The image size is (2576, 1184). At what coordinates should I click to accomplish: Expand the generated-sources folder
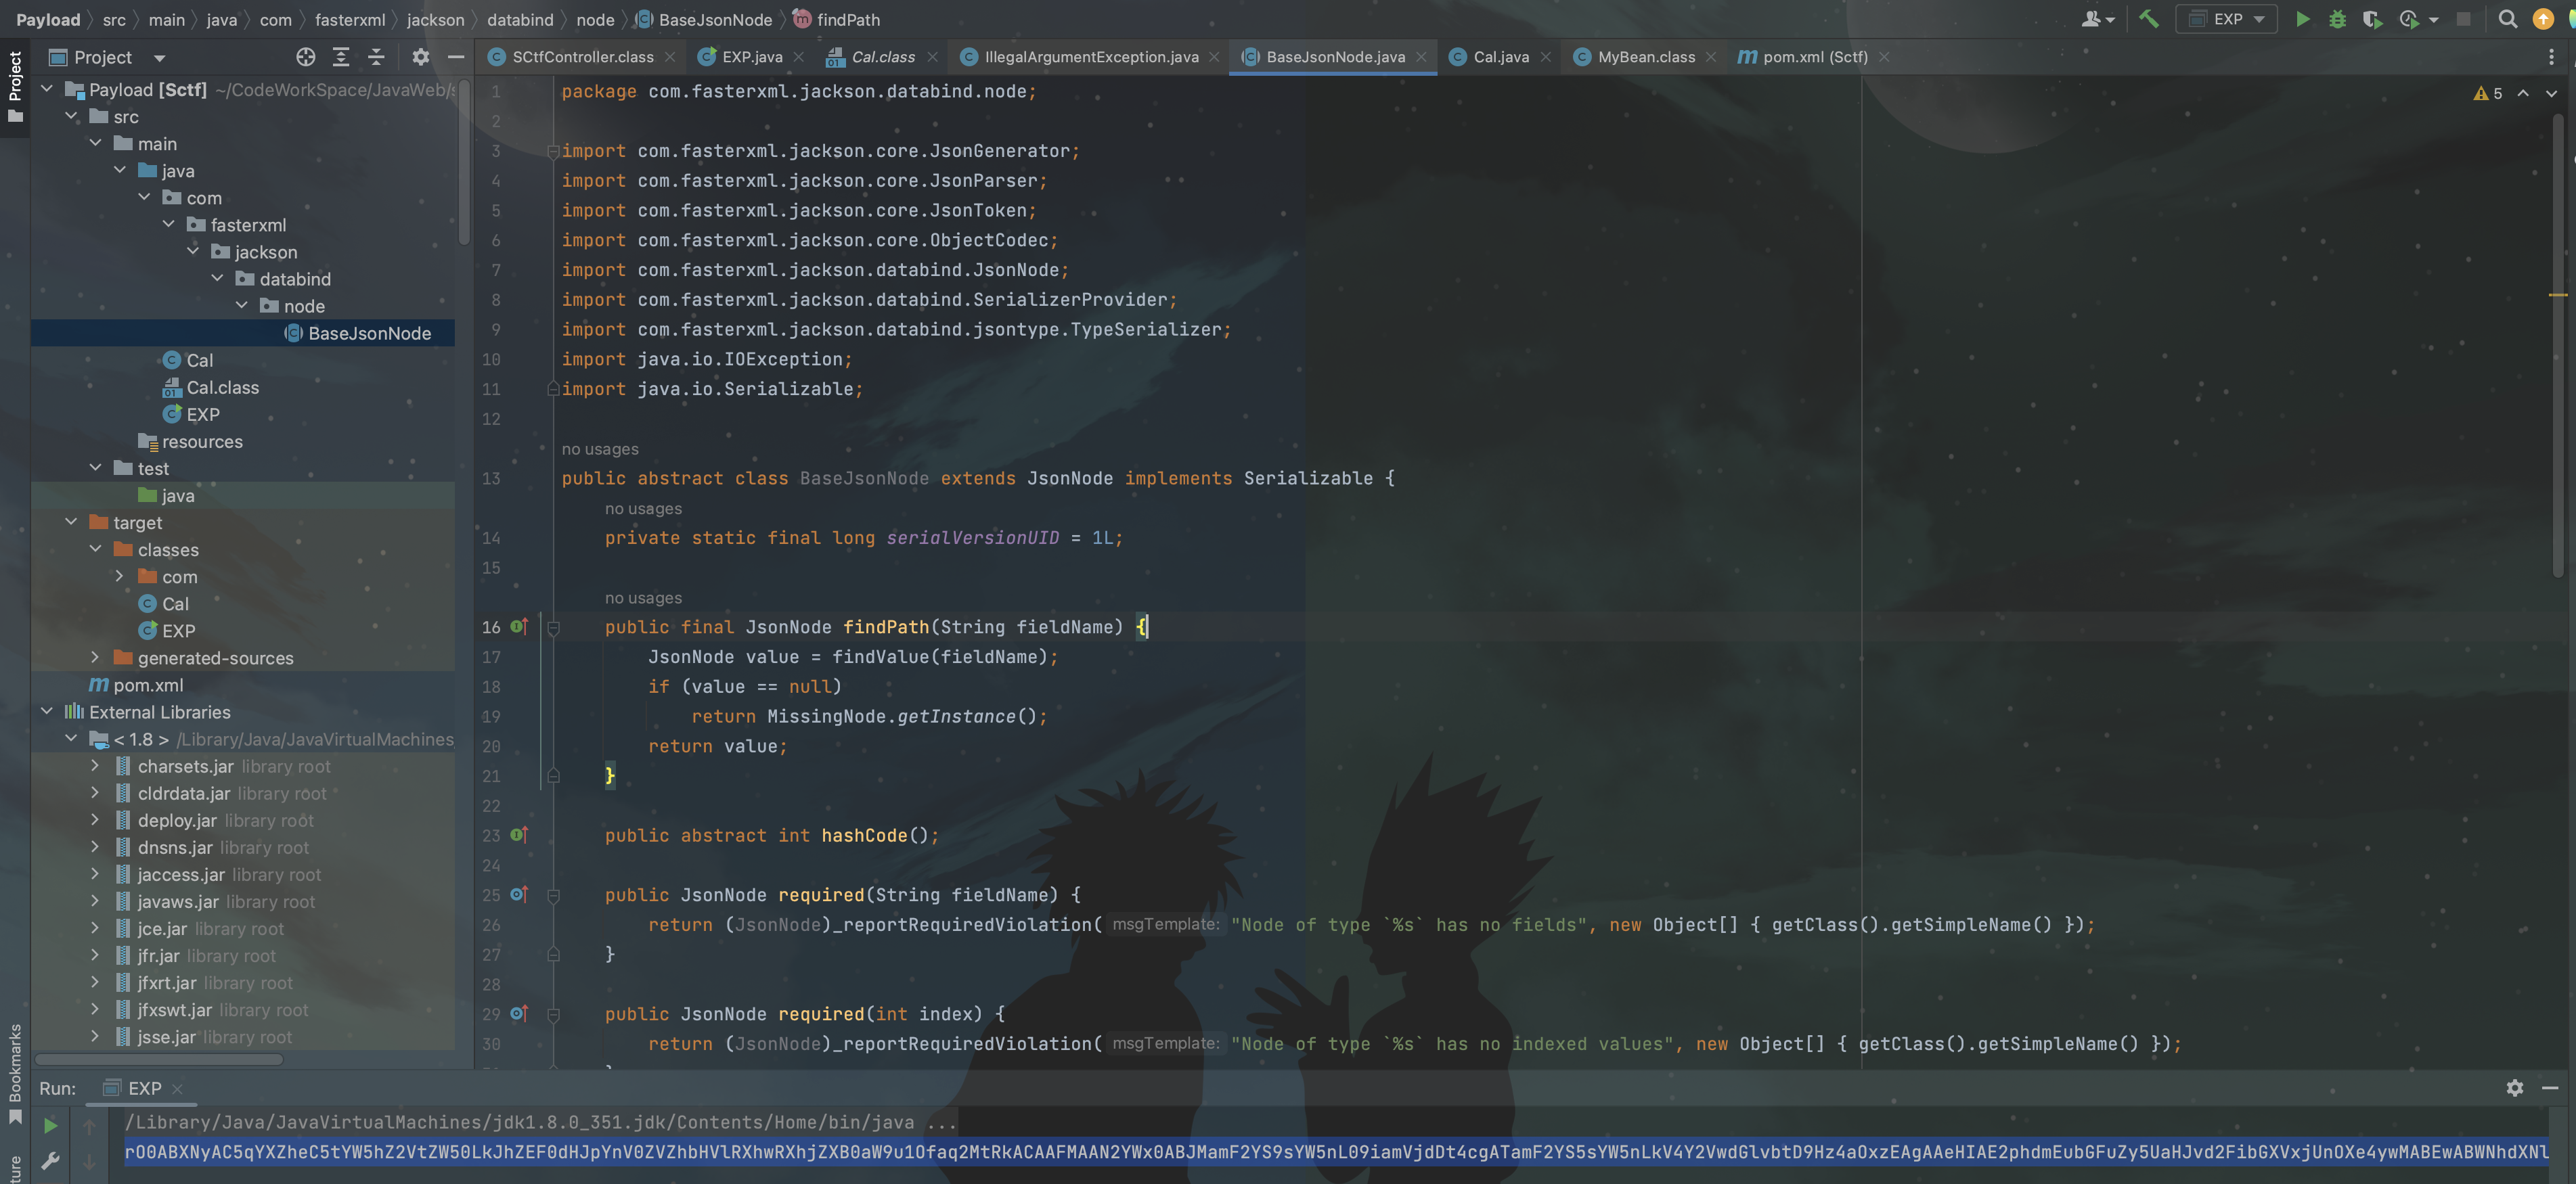[95, 657]
